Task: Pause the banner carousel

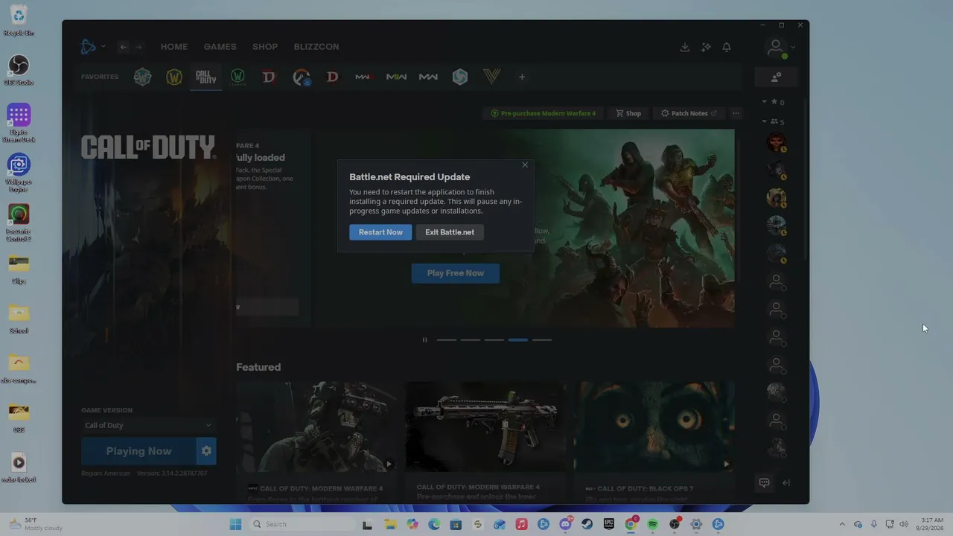Action: pyautogui.click(x=425, y=340)
